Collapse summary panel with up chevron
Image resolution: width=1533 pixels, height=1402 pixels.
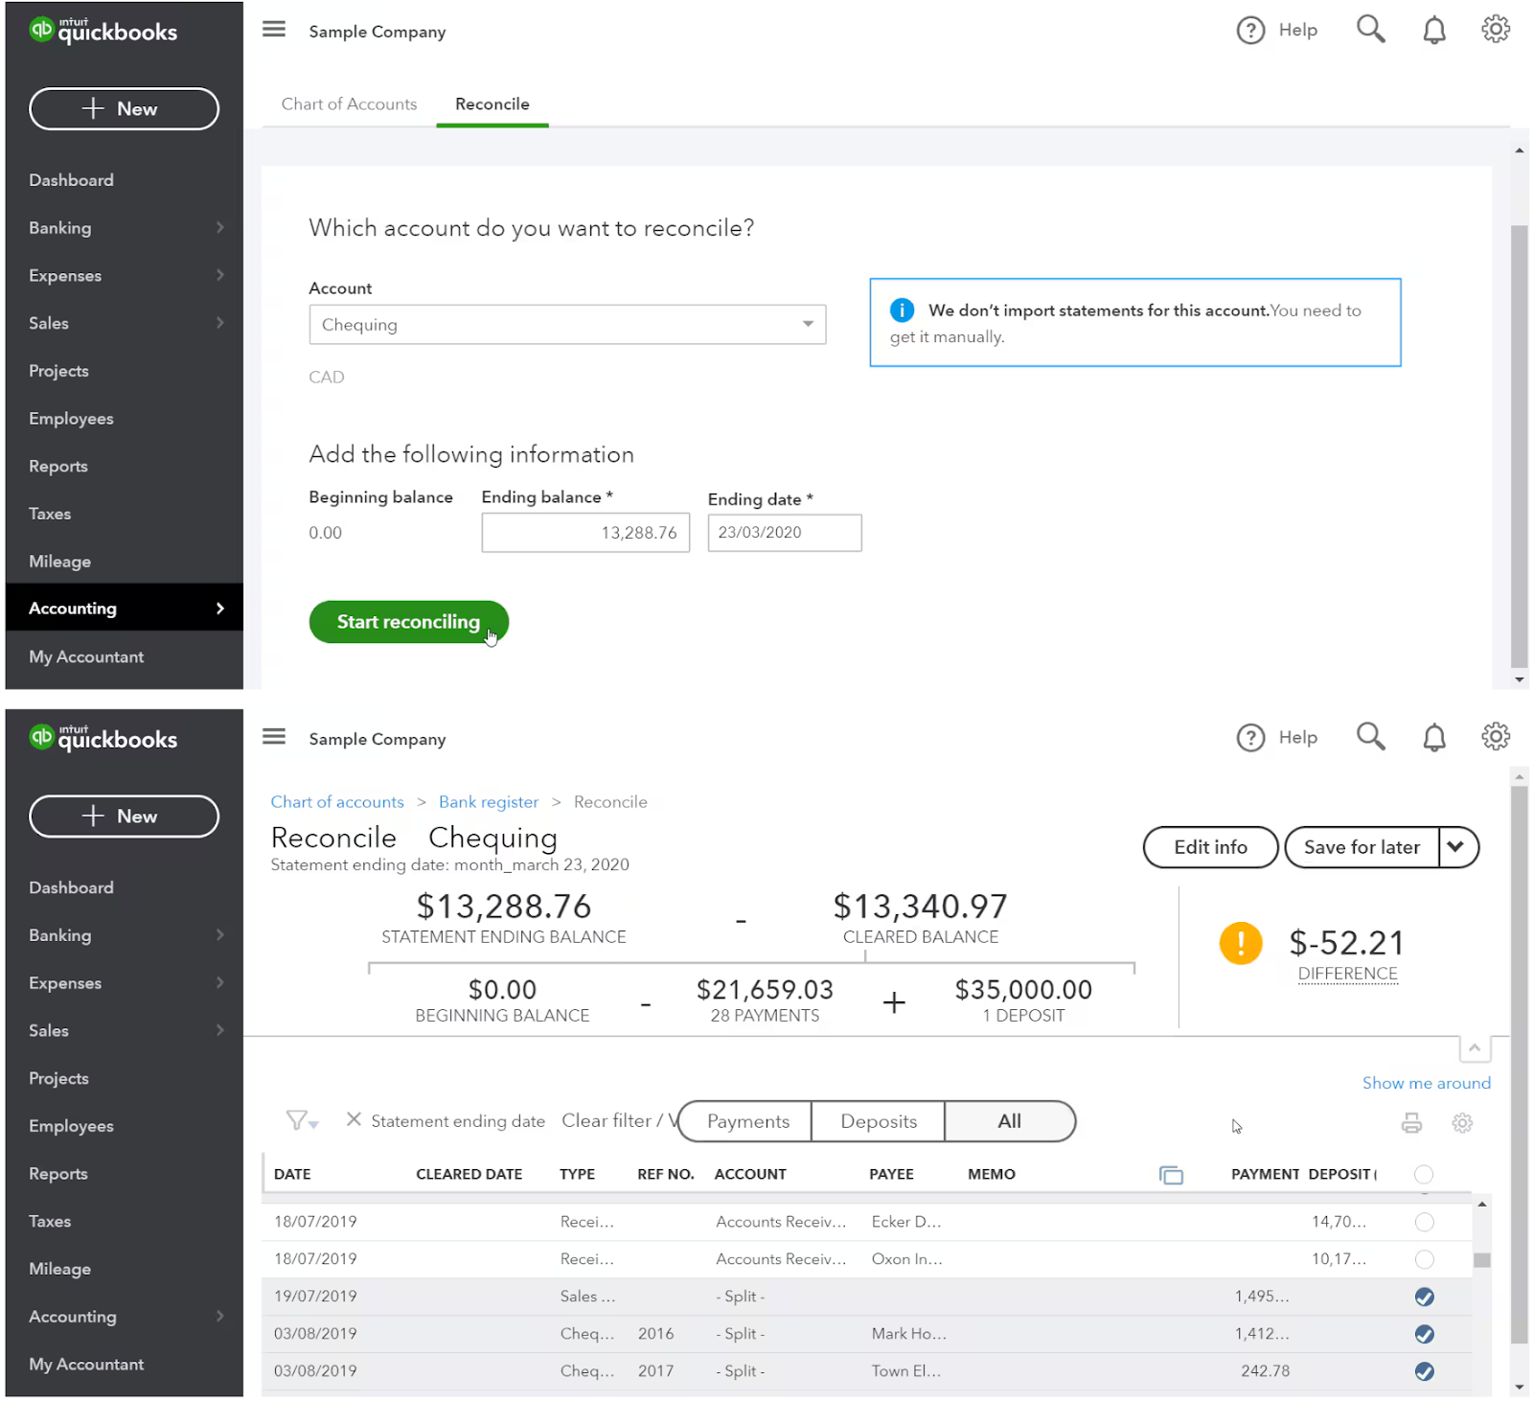click(x=1475, y=1048)
